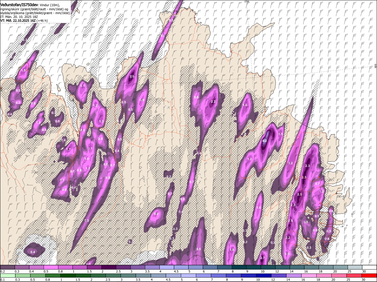This screenshot has width=377, height=282.
Task: Click the Veðurstofan/IS750dev title text
Action: tap(19, 4)
